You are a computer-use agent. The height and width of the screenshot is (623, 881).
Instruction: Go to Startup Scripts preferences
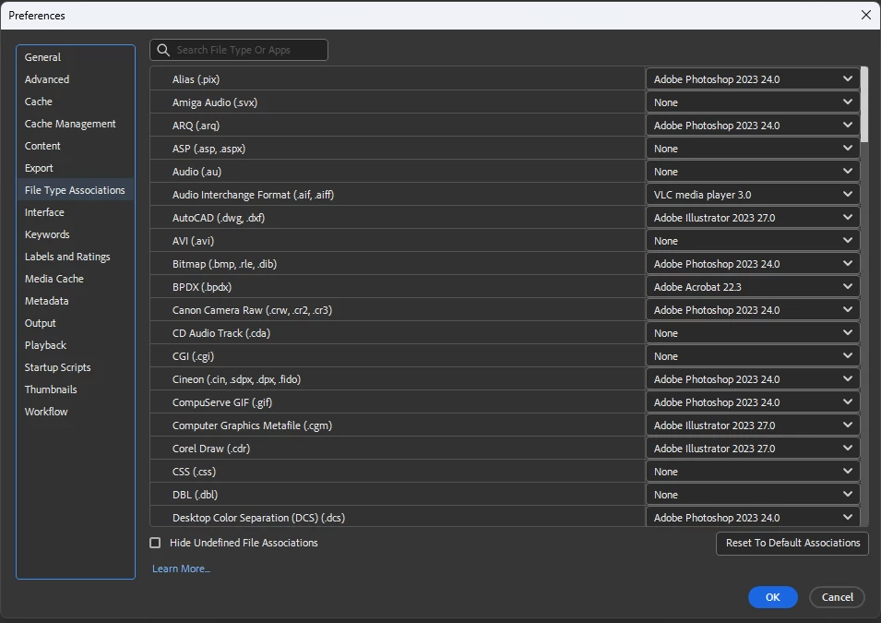pos(58,367)
